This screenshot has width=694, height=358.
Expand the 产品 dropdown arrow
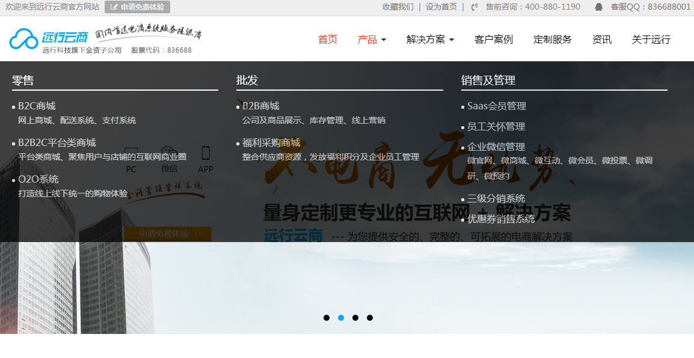[x=384, y=40]
